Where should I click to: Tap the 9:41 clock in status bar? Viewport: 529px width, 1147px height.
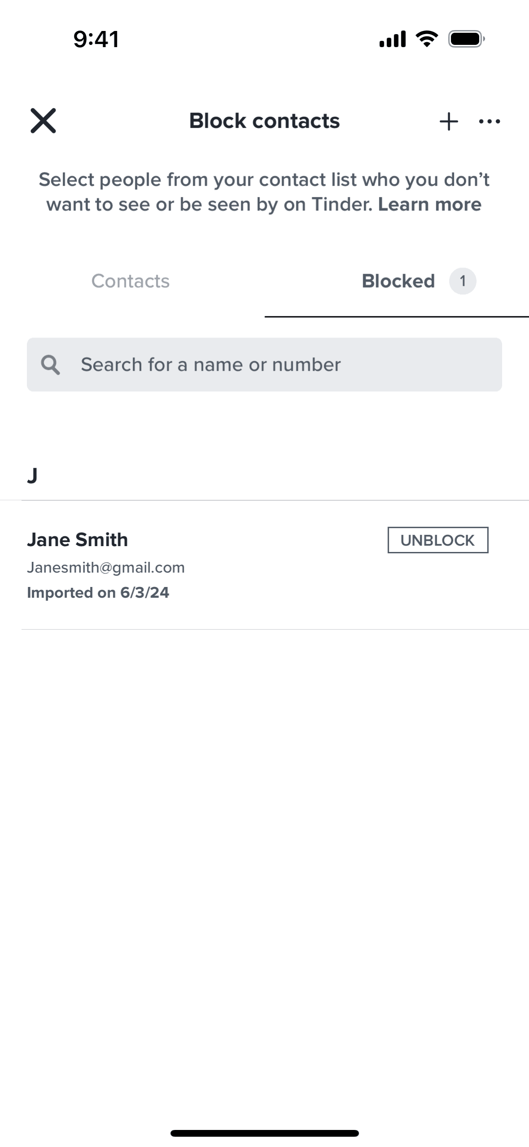[96, 39]
